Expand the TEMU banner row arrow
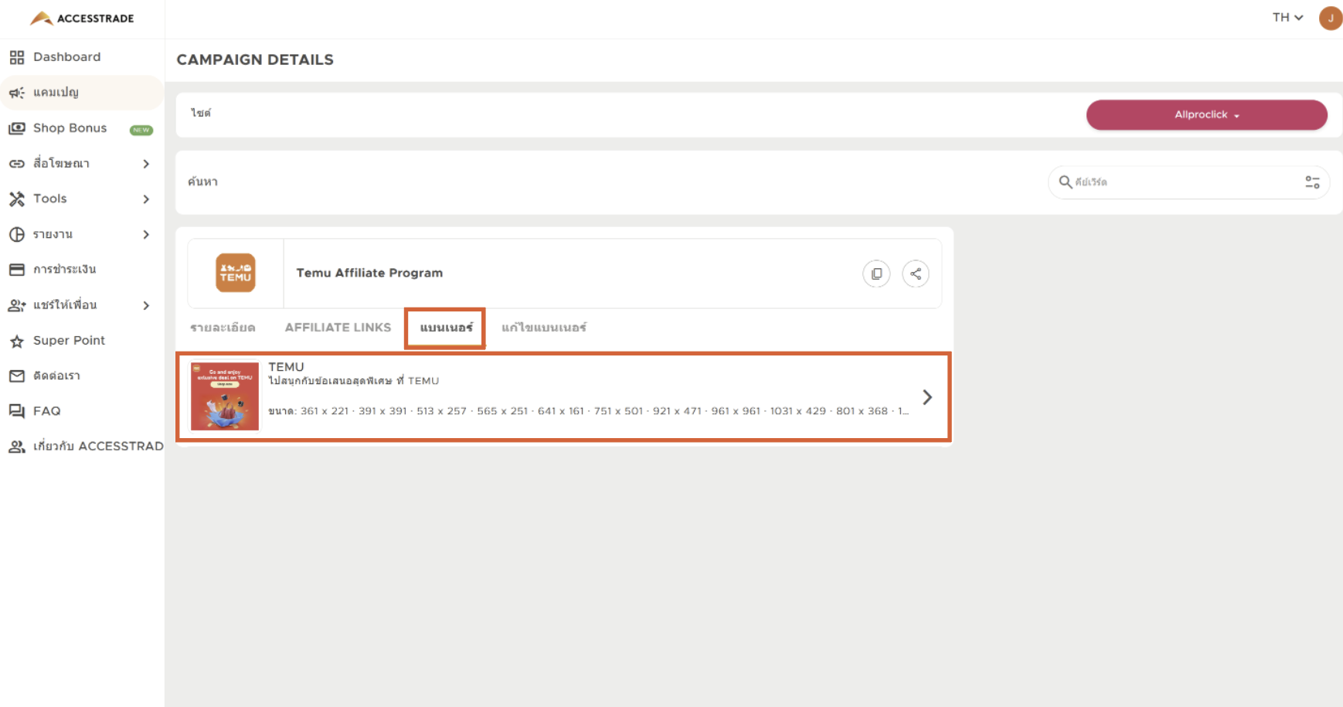 tap(927, 397)
